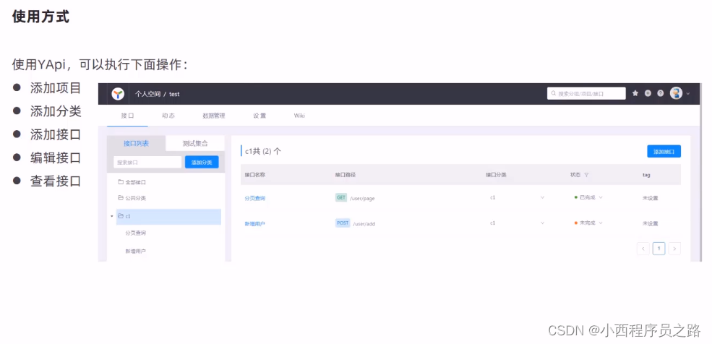
Task: Click the test breadcrumb item
Action: (x=174, y=94)
